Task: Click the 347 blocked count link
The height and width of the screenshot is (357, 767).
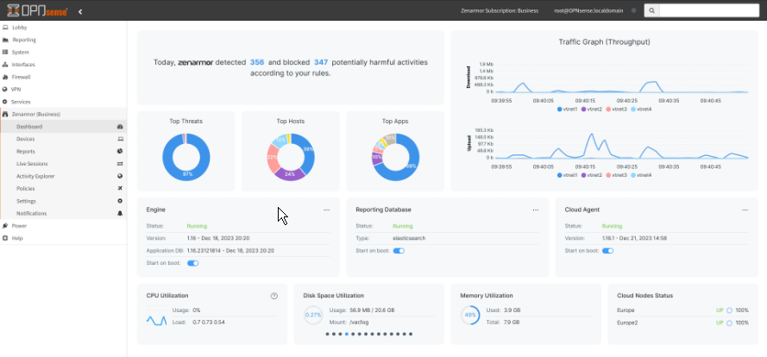Action: [321, 63]
